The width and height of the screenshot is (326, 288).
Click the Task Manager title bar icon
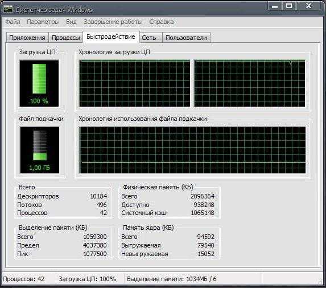click(8, 9)
